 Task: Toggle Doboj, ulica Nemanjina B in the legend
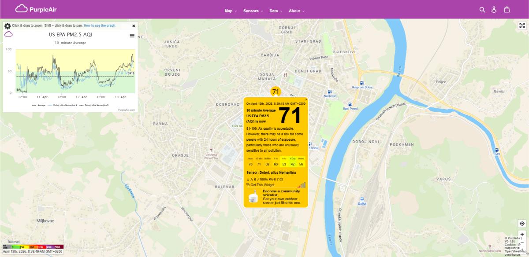[x=97, y=106]
